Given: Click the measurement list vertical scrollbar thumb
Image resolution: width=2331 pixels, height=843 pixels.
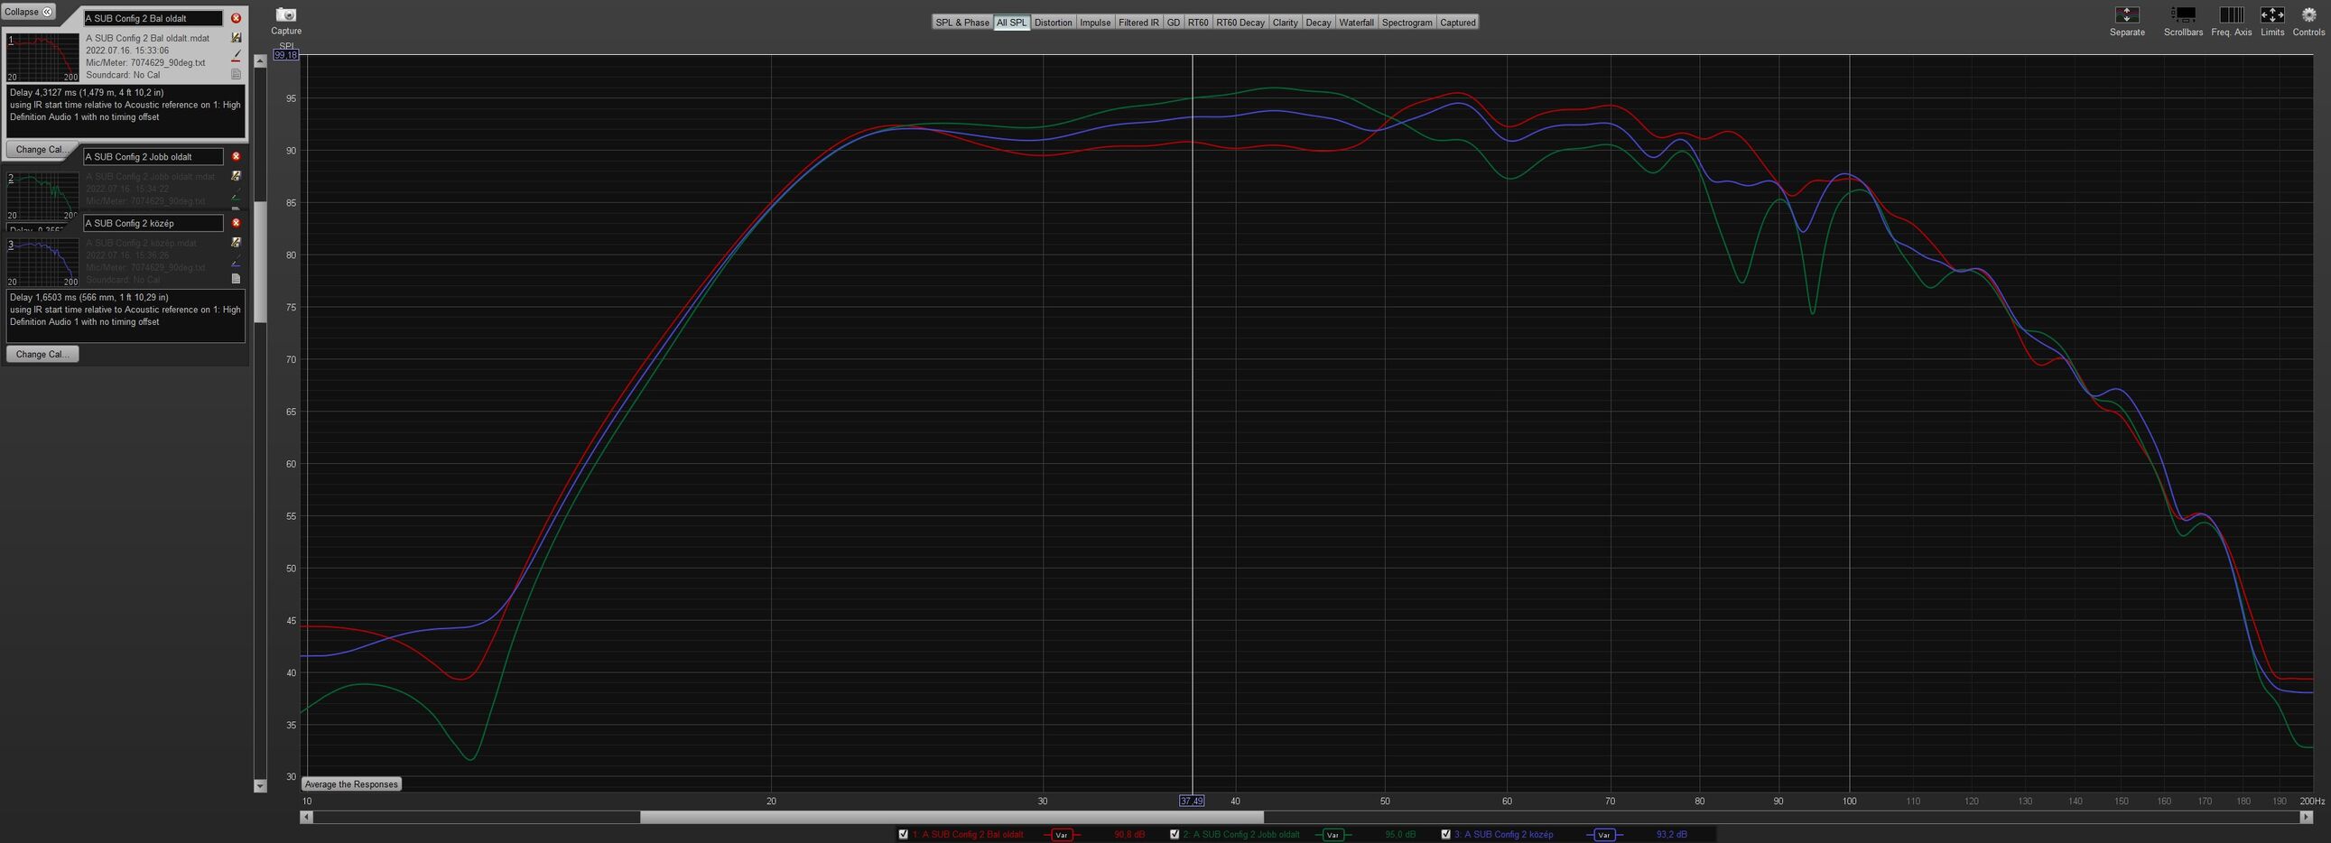Looking at the screenshot, I should [x=261, y=262].
